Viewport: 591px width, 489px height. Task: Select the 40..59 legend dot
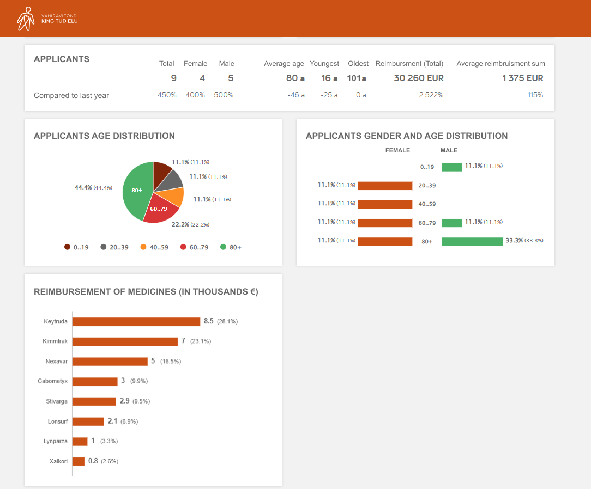pyautogui.click(x=143, y=247)
